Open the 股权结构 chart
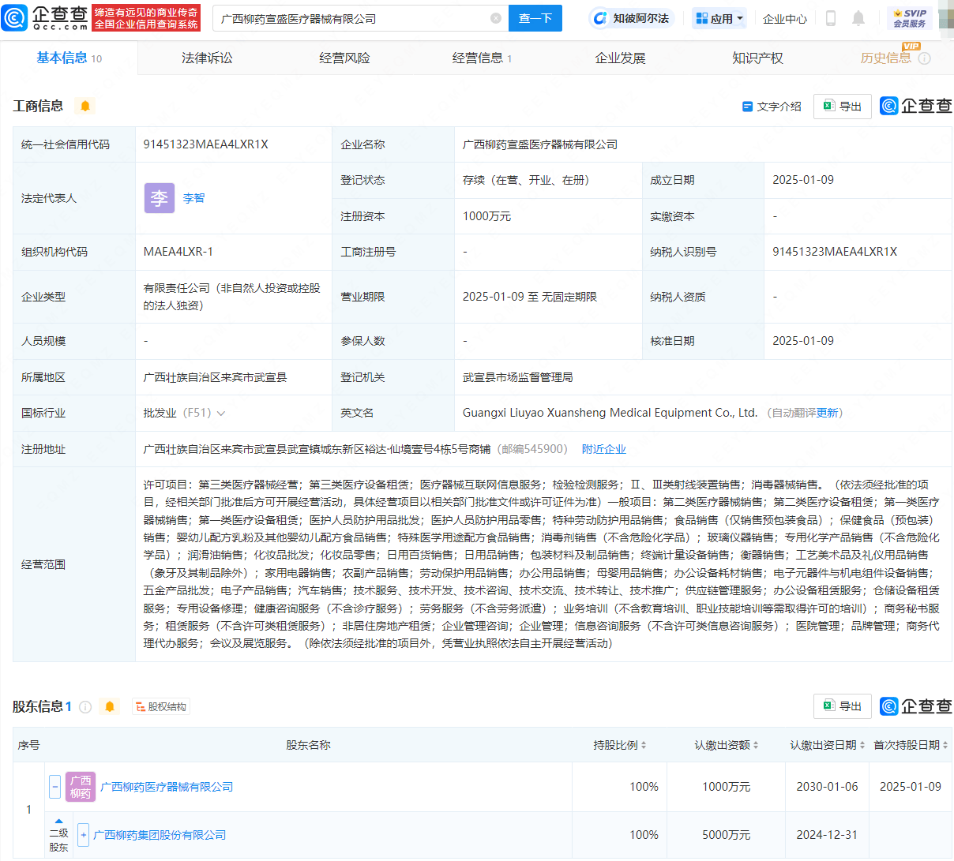 point(160,707)
